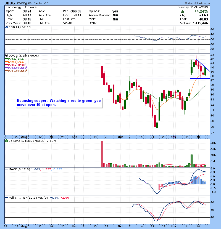Click the EMA(8) 38.67 legend entry
Viewport: 221px width, 229px height.
(x=15, y=62)
